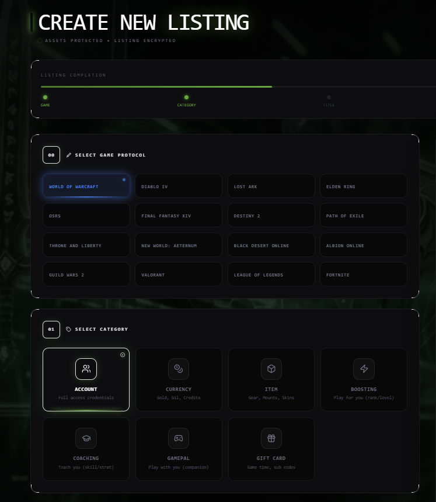Pick Fortnite from game list

point(364,274)
